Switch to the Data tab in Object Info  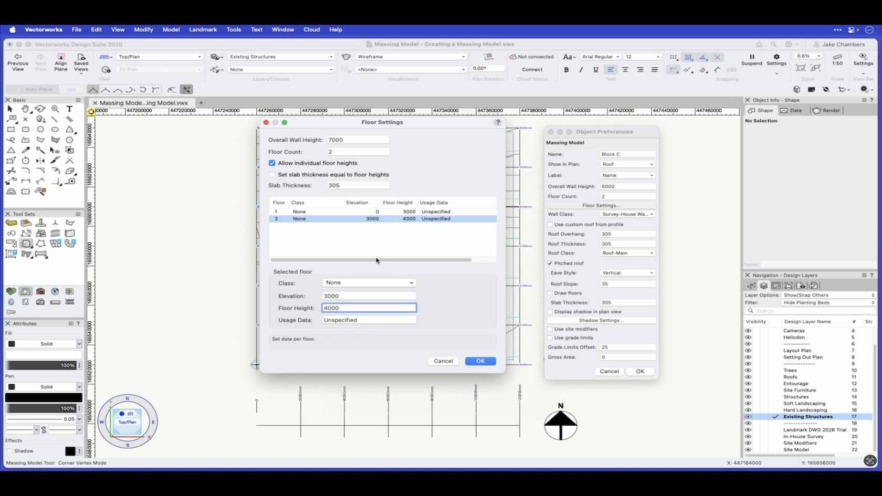pyautogui.click(x=791, y=111)
